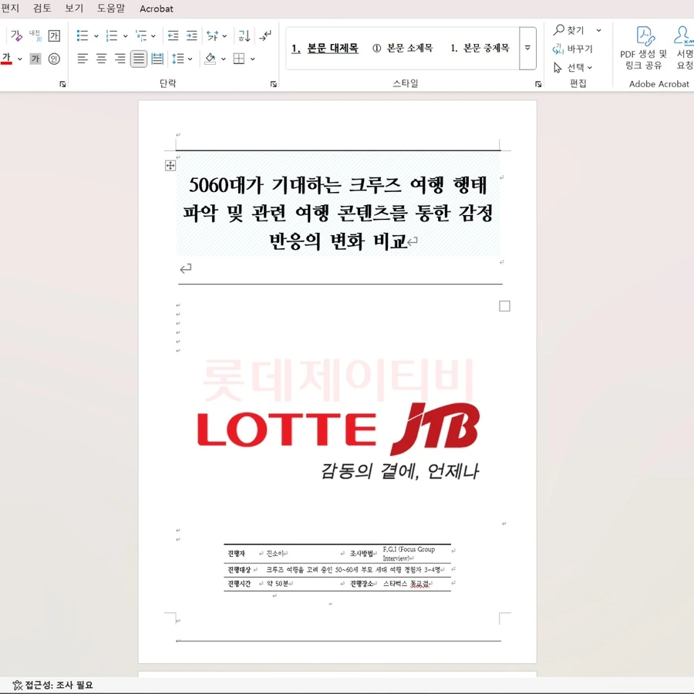Viewport: 694px width, 694px height.
Task: Apply the 본문 중제목 style
Action: click(480, 48)
